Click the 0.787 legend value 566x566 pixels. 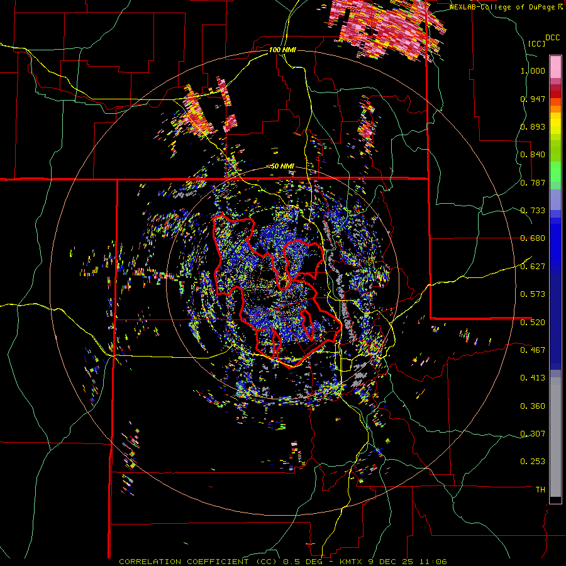[x=533, y=182]
